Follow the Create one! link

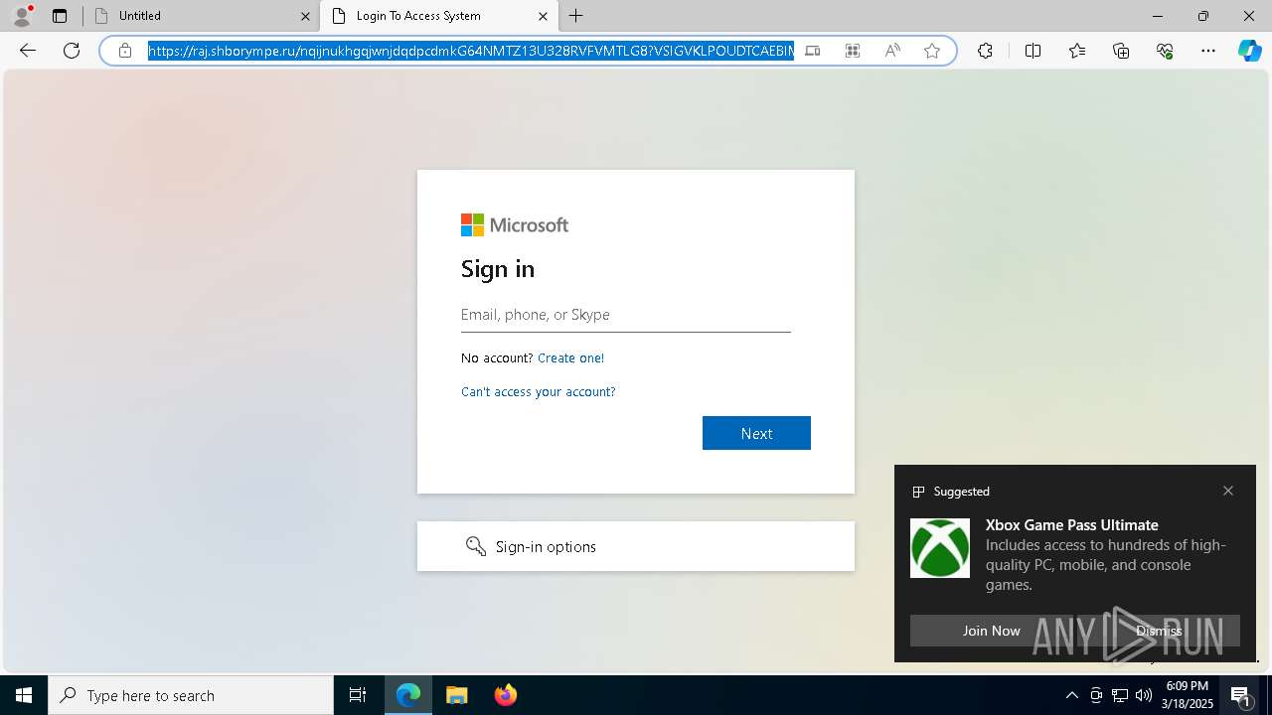click(570, 358)
